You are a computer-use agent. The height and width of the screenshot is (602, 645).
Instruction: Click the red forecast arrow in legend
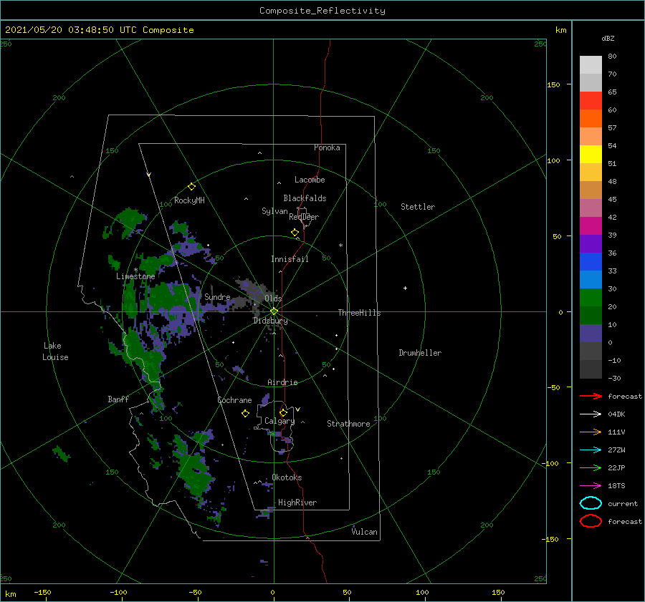[x=591, y=396]
